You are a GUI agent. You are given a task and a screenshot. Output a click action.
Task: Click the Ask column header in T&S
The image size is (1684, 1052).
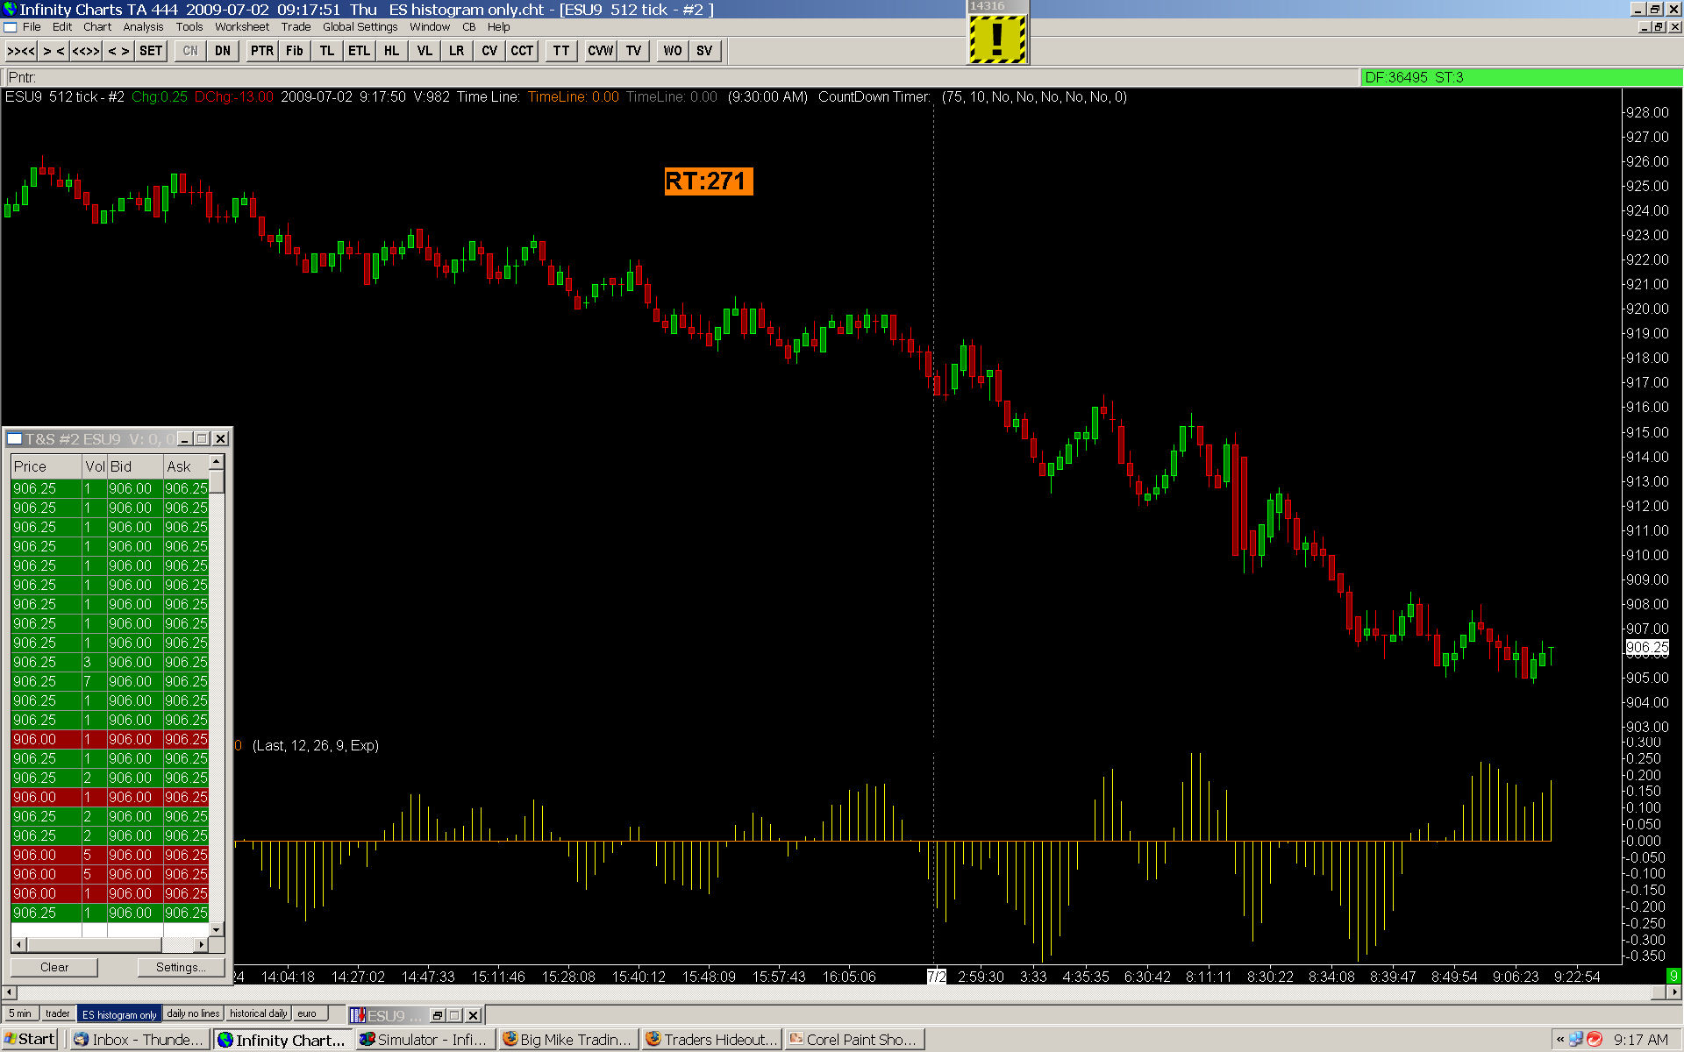pos(187,467)
